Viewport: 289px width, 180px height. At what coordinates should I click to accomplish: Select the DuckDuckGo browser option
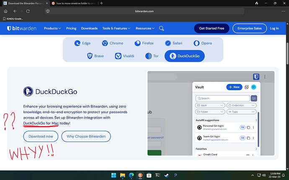tap(184, 56)
